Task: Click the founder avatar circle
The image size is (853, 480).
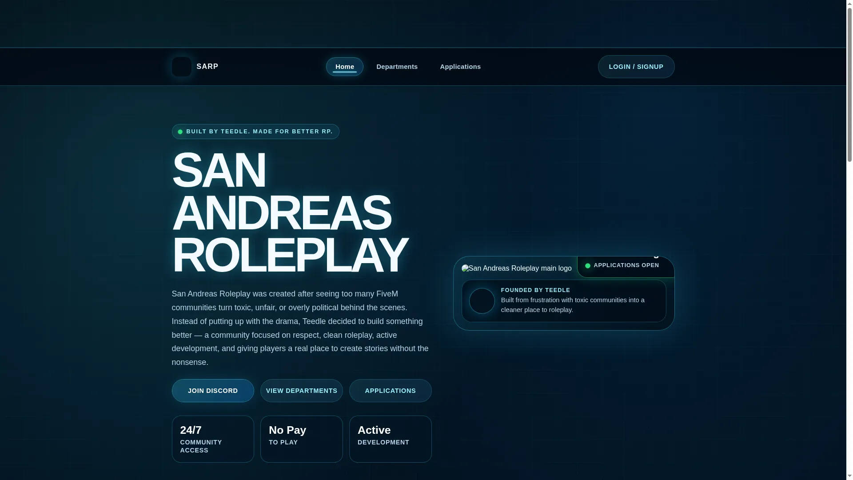Action: point(482,301)
